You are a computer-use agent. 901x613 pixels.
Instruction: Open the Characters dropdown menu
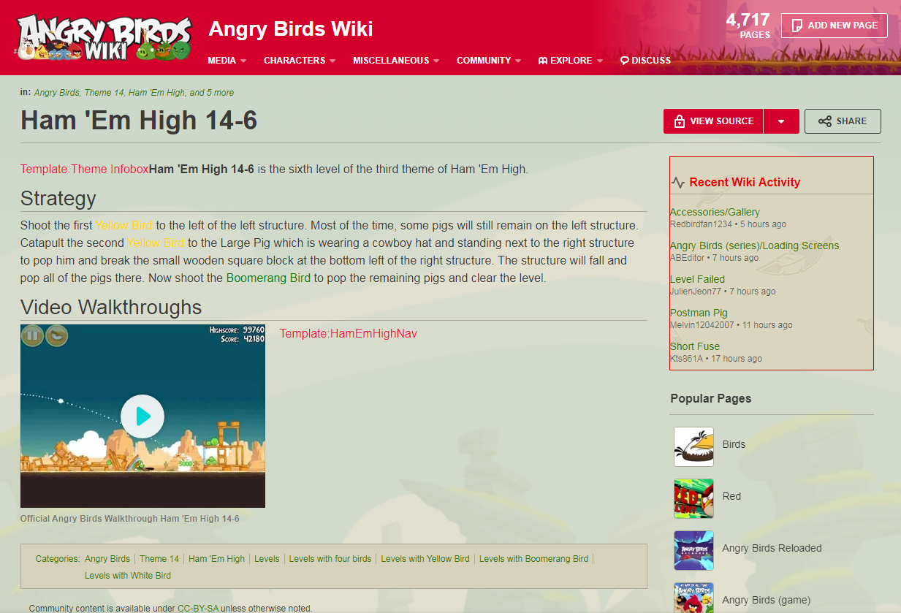(x=300, y=61)
